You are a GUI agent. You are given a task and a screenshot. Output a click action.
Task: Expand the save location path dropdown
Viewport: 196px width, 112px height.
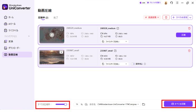point(138,104)
